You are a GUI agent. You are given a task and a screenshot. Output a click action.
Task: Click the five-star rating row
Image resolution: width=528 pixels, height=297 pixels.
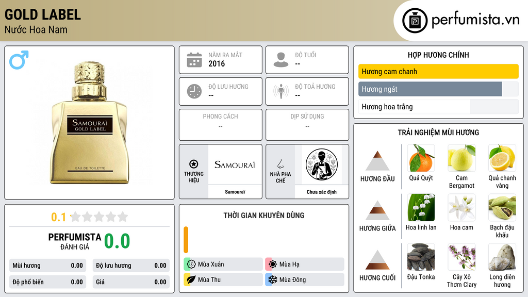tap(100, 217)
